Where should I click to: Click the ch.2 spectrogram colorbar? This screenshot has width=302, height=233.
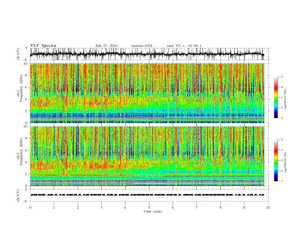pyautogui.click(x=276, y=160)
